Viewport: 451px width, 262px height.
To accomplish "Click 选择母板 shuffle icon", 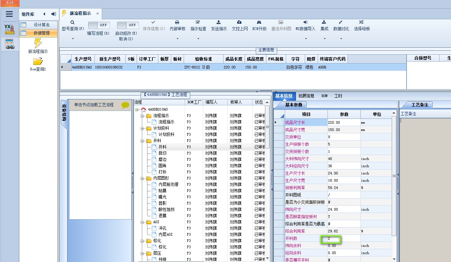I will (x=361, y=22).
